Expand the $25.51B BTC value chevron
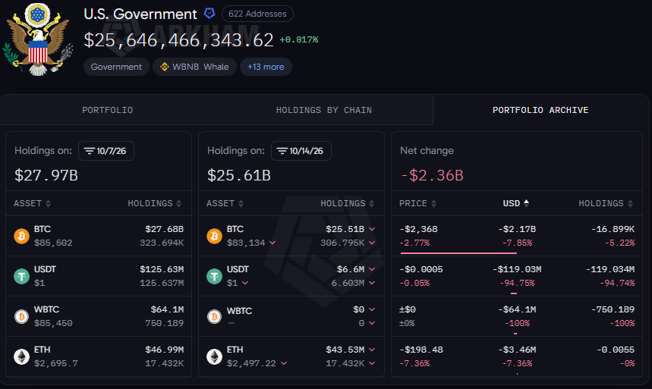 372,229
